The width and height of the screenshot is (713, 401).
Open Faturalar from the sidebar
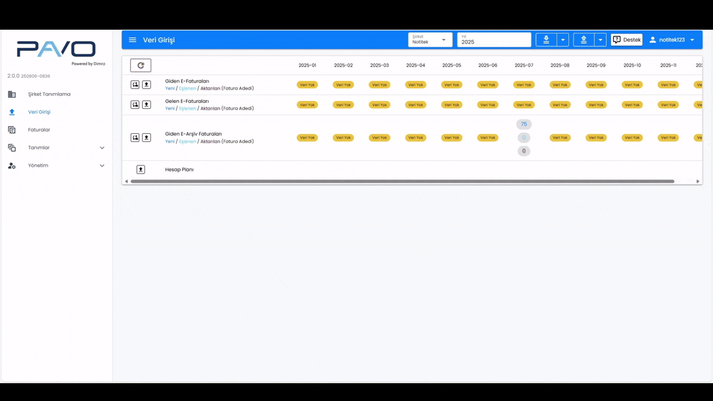[x=39, y=130]
